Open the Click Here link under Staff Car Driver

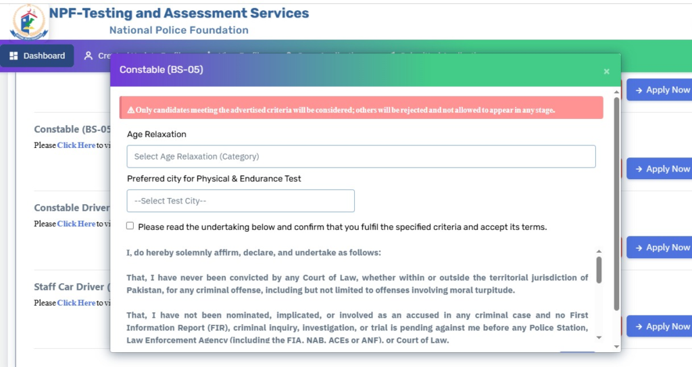(76, 303)
